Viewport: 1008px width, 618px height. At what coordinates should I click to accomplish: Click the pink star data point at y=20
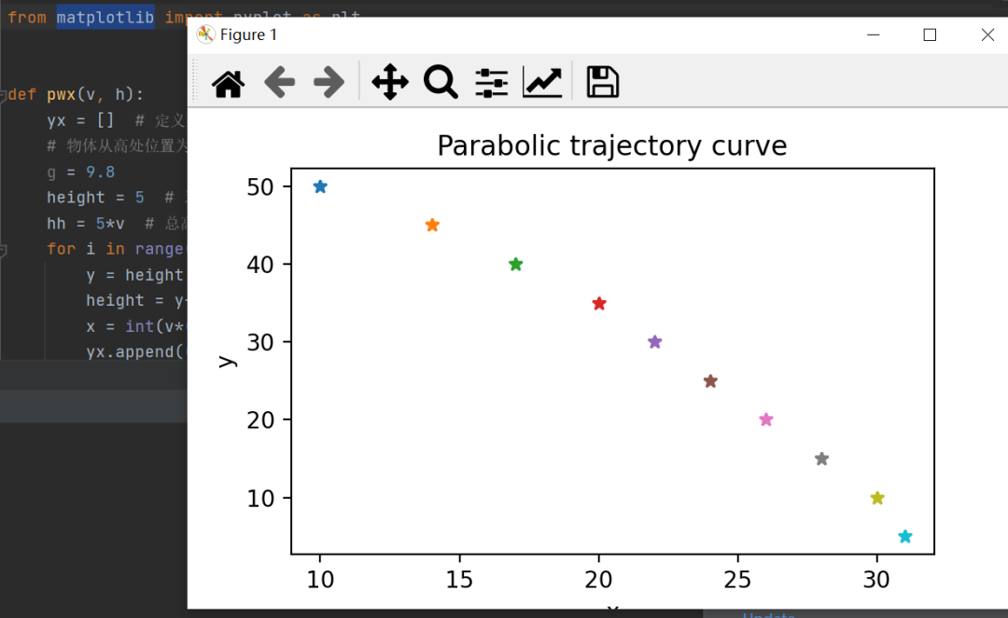pyautogui.click(x=765, y=419)
